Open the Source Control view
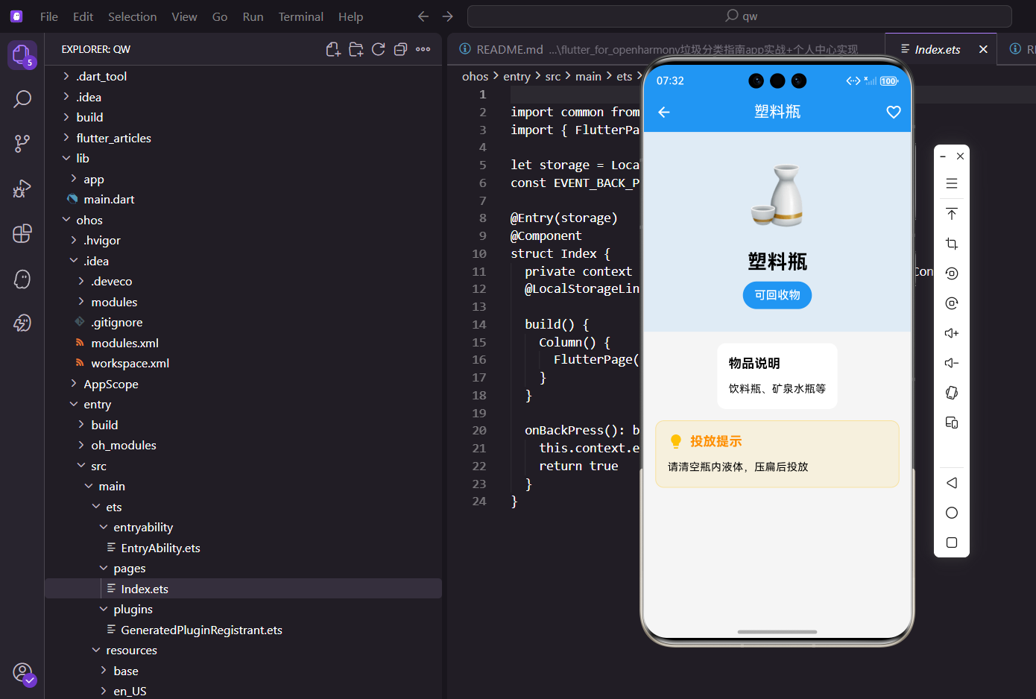 tap(22, 144)
